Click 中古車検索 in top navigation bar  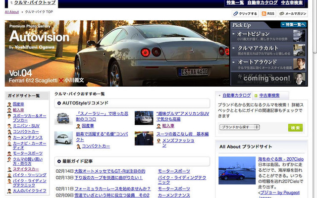(x=292, y=2)
